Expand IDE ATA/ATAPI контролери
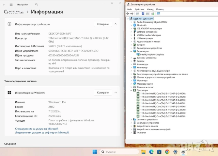Screen dimensions: 218x156 pos(131,29)
